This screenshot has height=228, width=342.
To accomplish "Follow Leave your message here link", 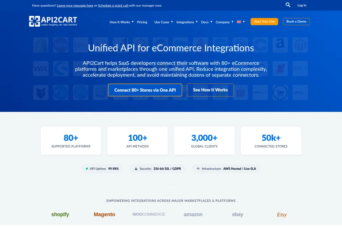I will [75, 5].
